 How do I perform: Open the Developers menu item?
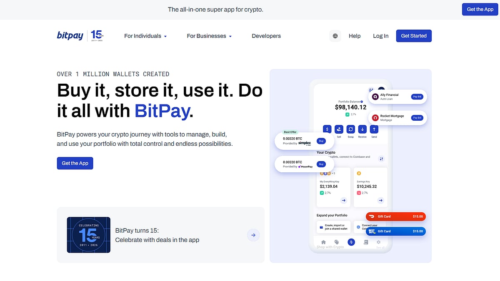(x=266, y=36)
